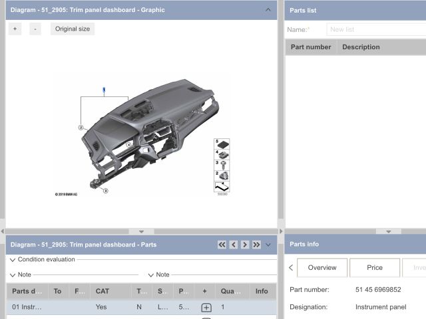Collapse the Graphic diagram panel
Viewport: 426px width, 319px height.
[x=268, y=10]
